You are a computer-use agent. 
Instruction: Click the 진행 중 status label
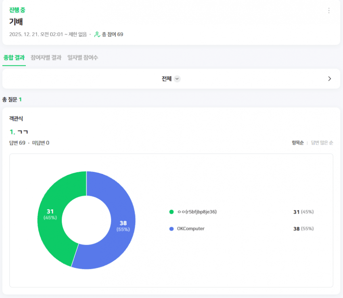(17, 10)
